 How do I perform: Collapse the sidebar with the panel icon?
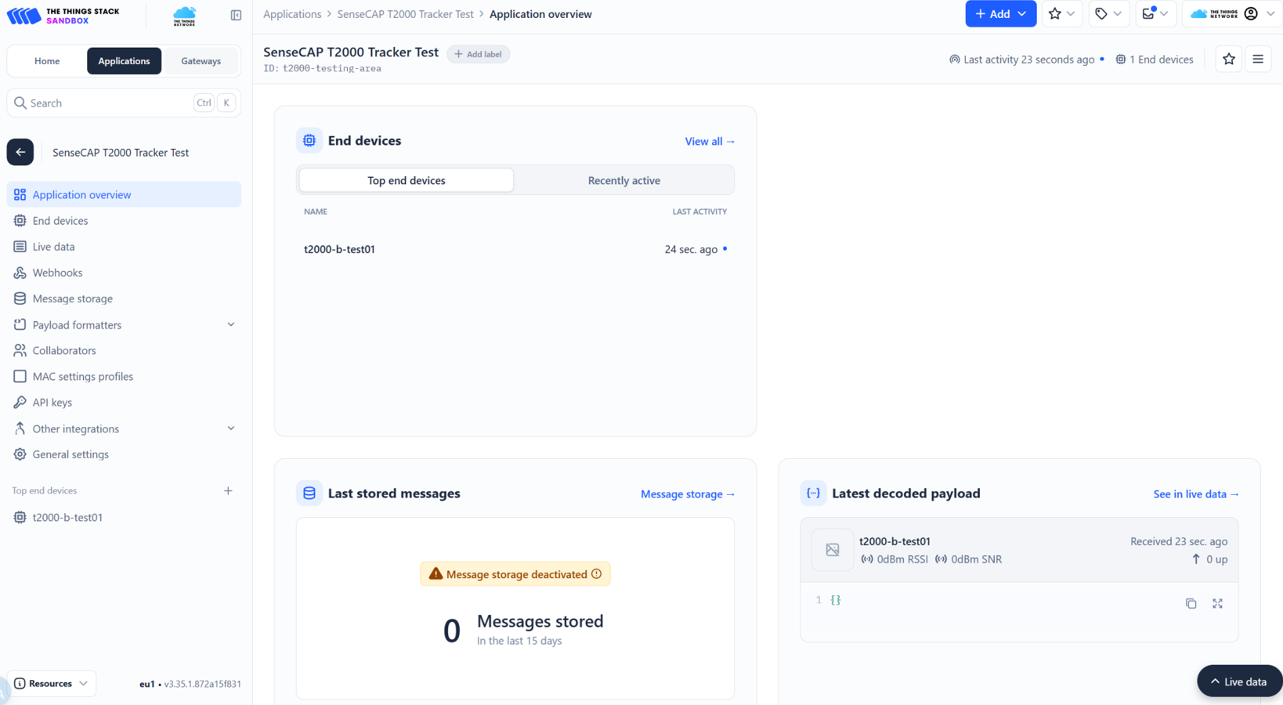tap(236, 15)
